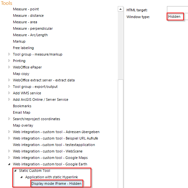
Task: Select the Map overlay item
Action: click(23, 125)
